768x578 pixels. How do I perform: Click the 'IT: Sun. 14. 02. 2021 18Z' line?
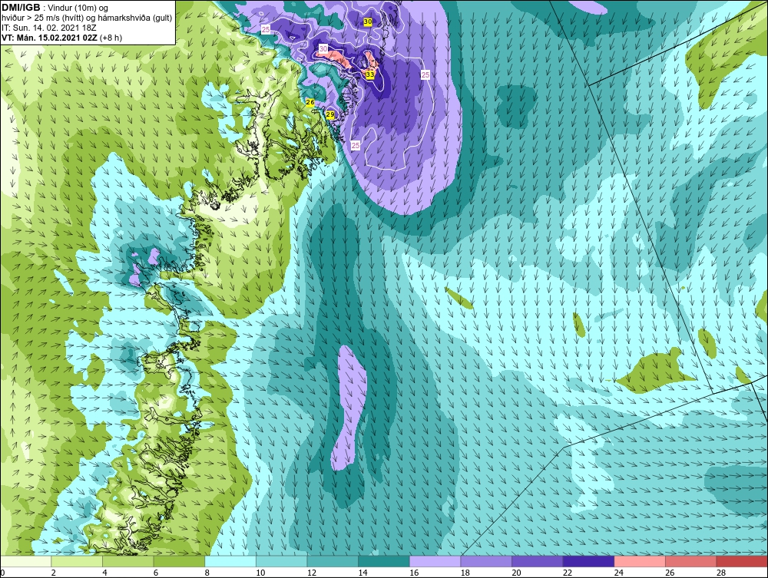click(x=49, y=28)
